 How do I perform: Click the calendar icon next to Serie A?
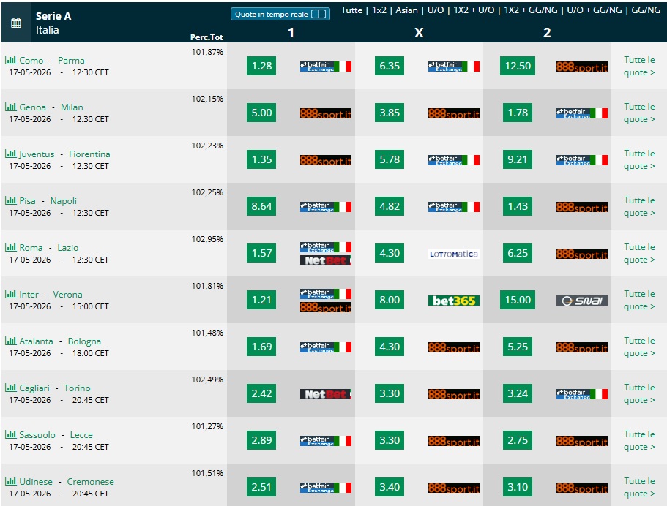(16, 23)
